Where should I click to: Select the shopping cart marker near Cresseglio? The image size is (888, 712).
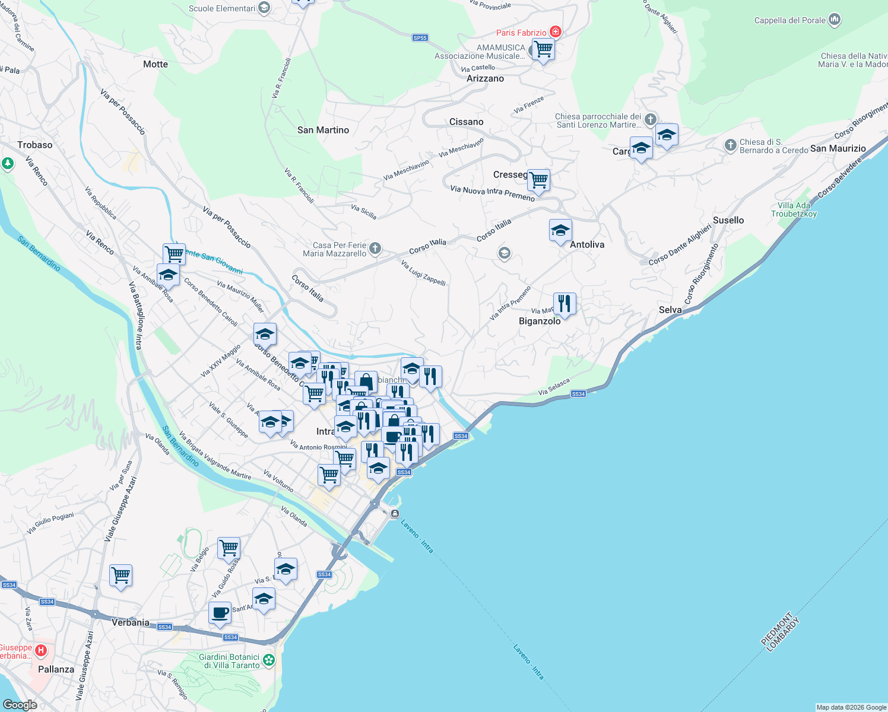[538, 180]
